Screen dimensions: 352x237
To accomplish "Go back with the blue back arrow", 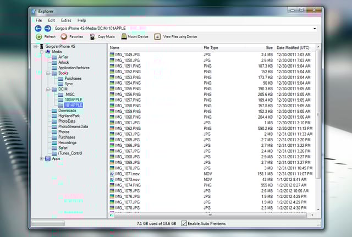I will (x=38, y=29).
